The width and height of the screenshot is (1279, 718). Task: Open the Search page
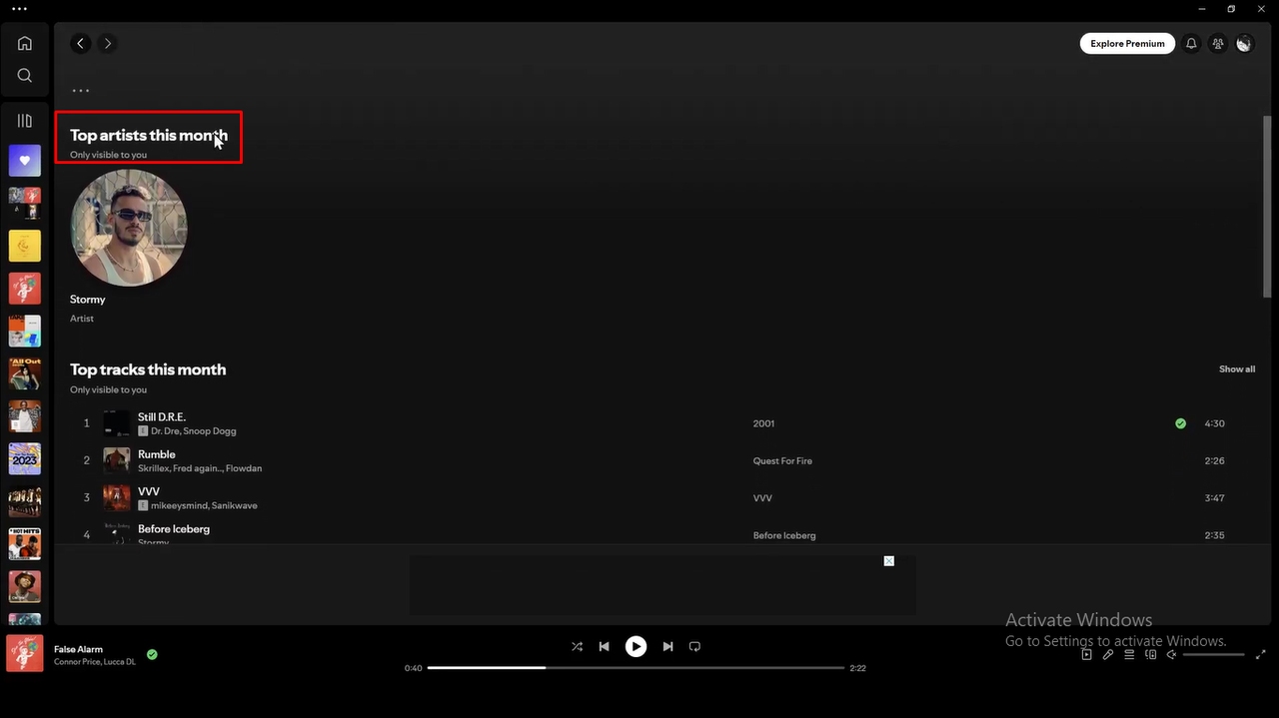click(24, 74)
